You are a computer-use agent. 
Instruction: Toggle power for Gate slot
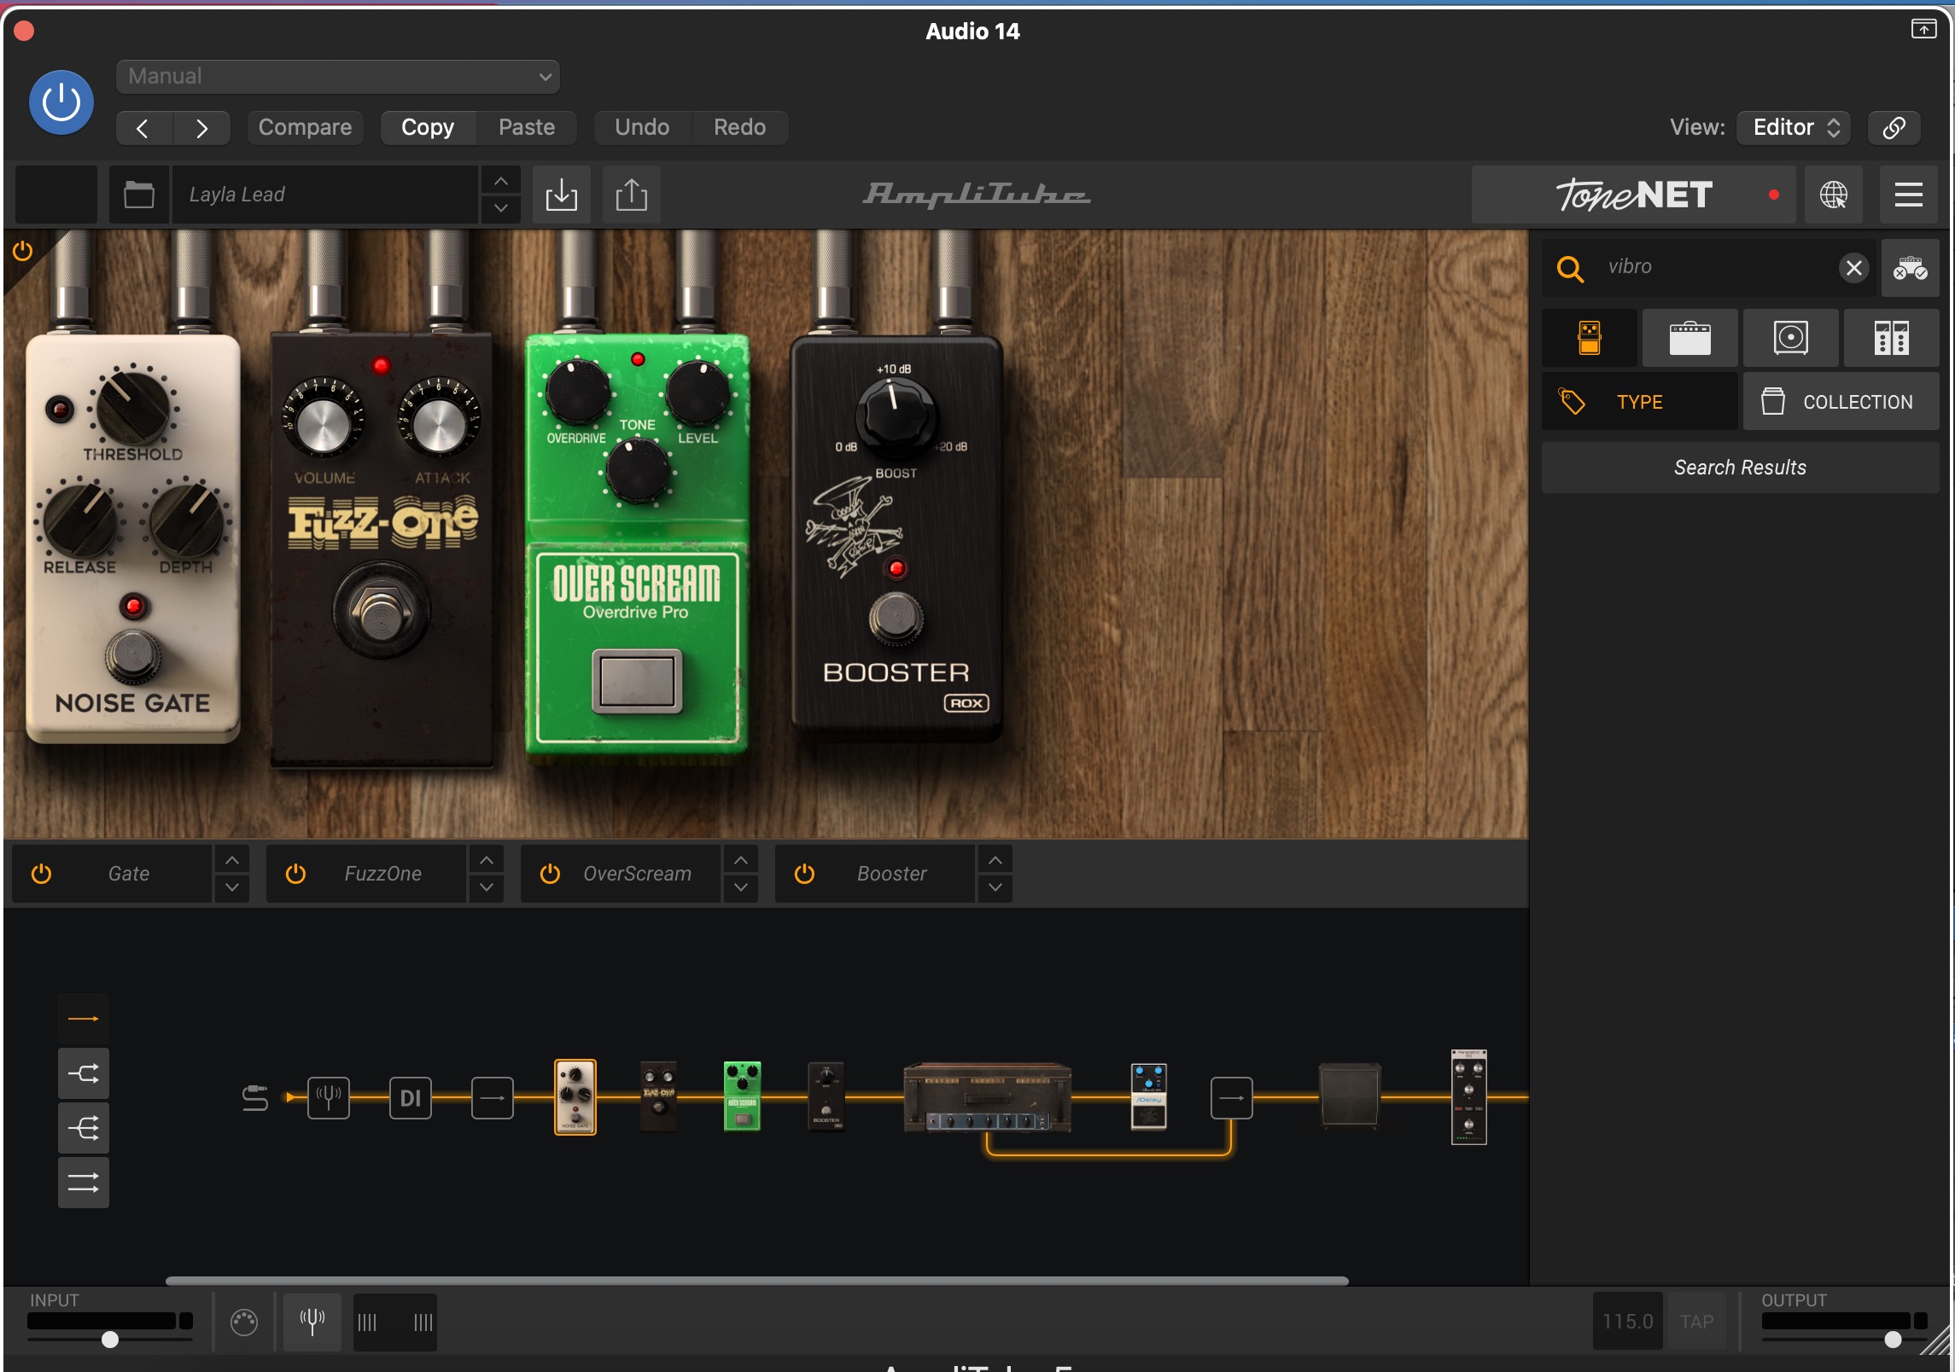(41, 874)
